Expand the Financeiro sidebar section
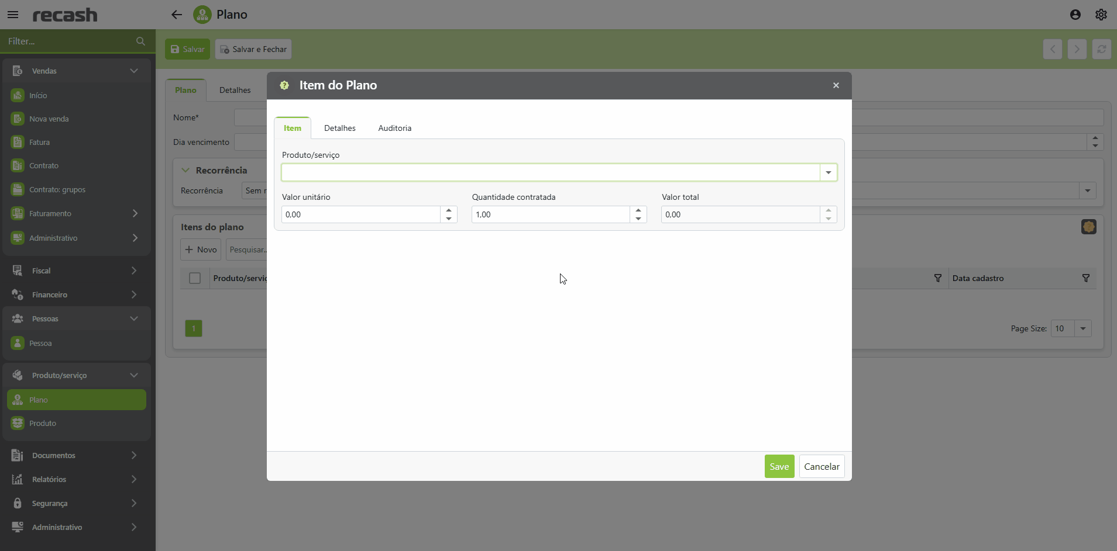This screenshot has width=1117, height=551. 134,294
